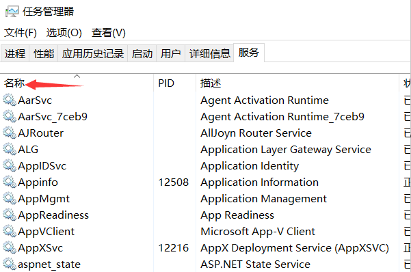Click App Readiness description
Screen dimensions: 411x272
click(x=237, y=215)
